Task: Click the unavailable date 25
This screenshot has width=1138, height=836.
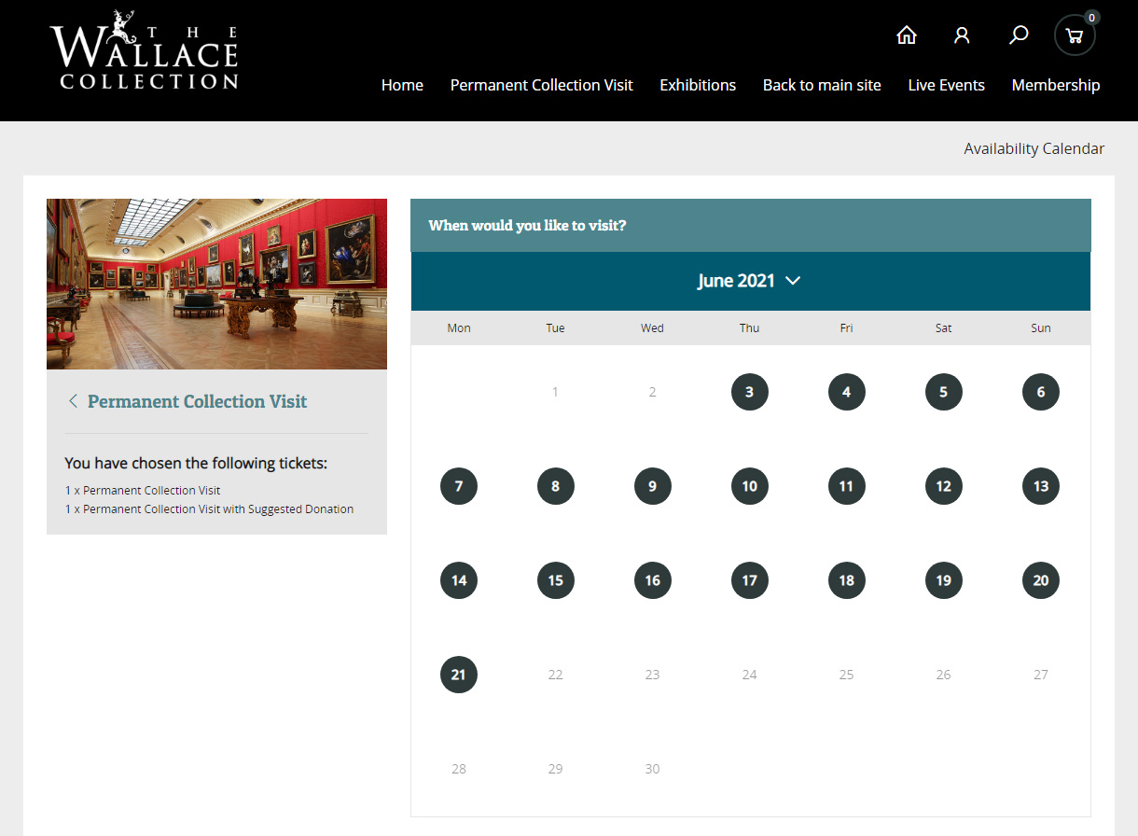Action: (847, 675)
